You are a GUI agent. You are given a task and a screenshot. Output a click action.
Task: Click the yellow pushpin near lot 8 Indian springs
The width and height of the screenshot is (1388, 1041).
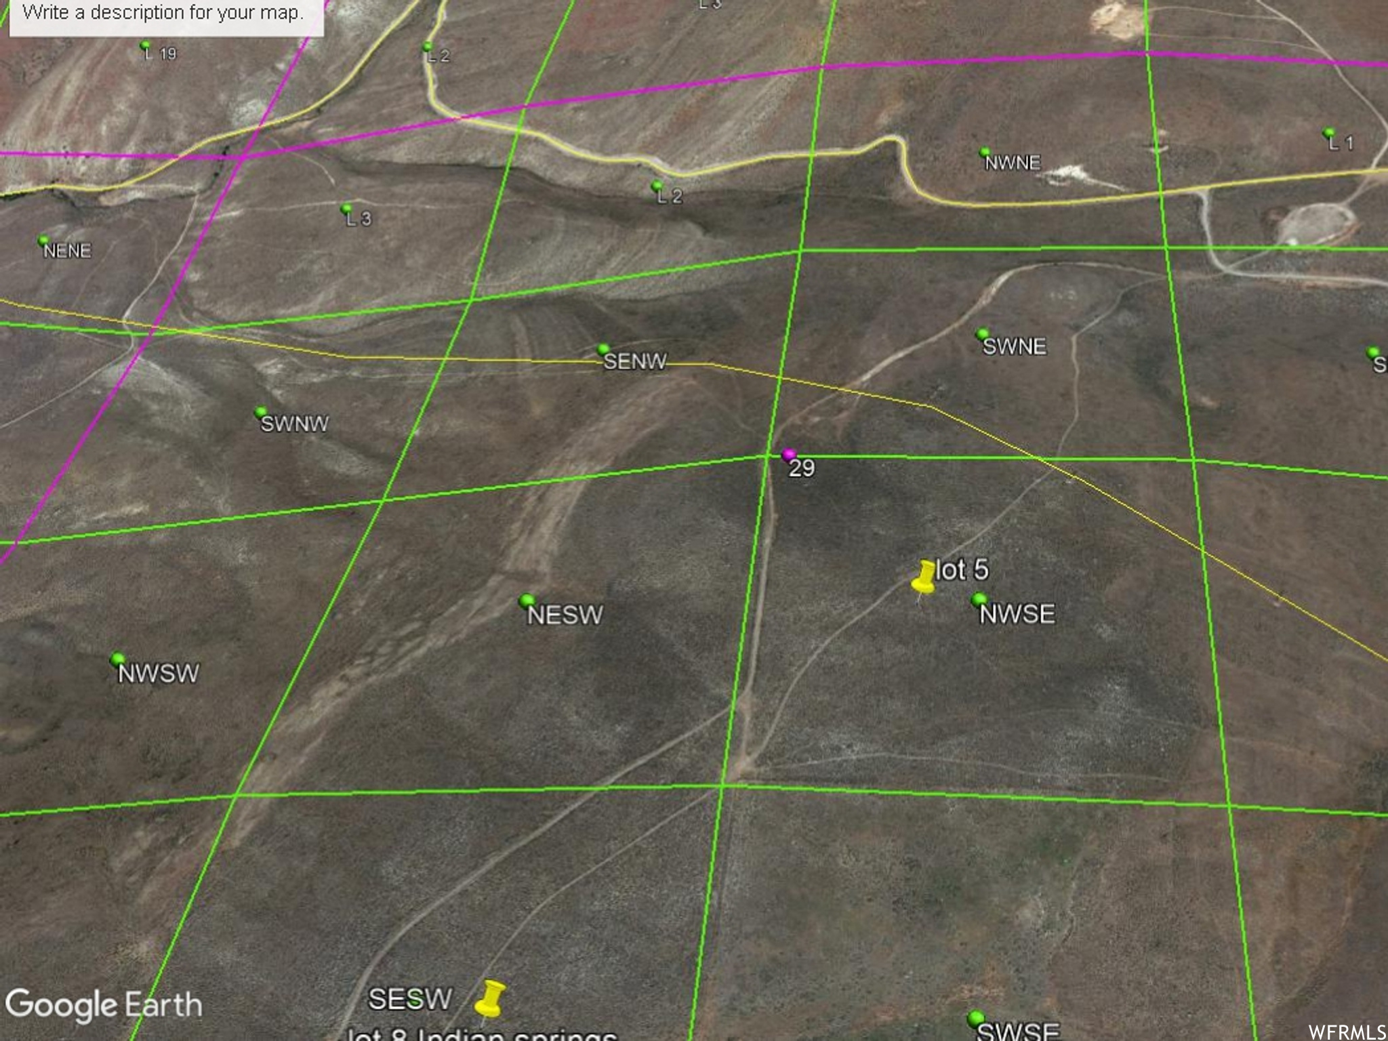click(x=490, y=998)
